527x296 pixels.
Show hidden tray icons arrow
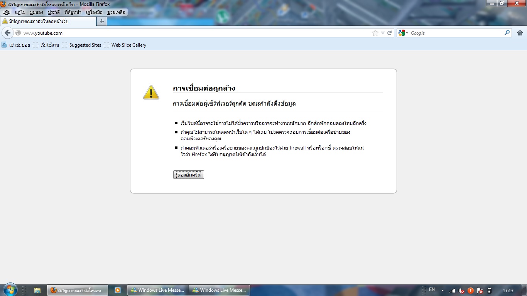point(443,291)
